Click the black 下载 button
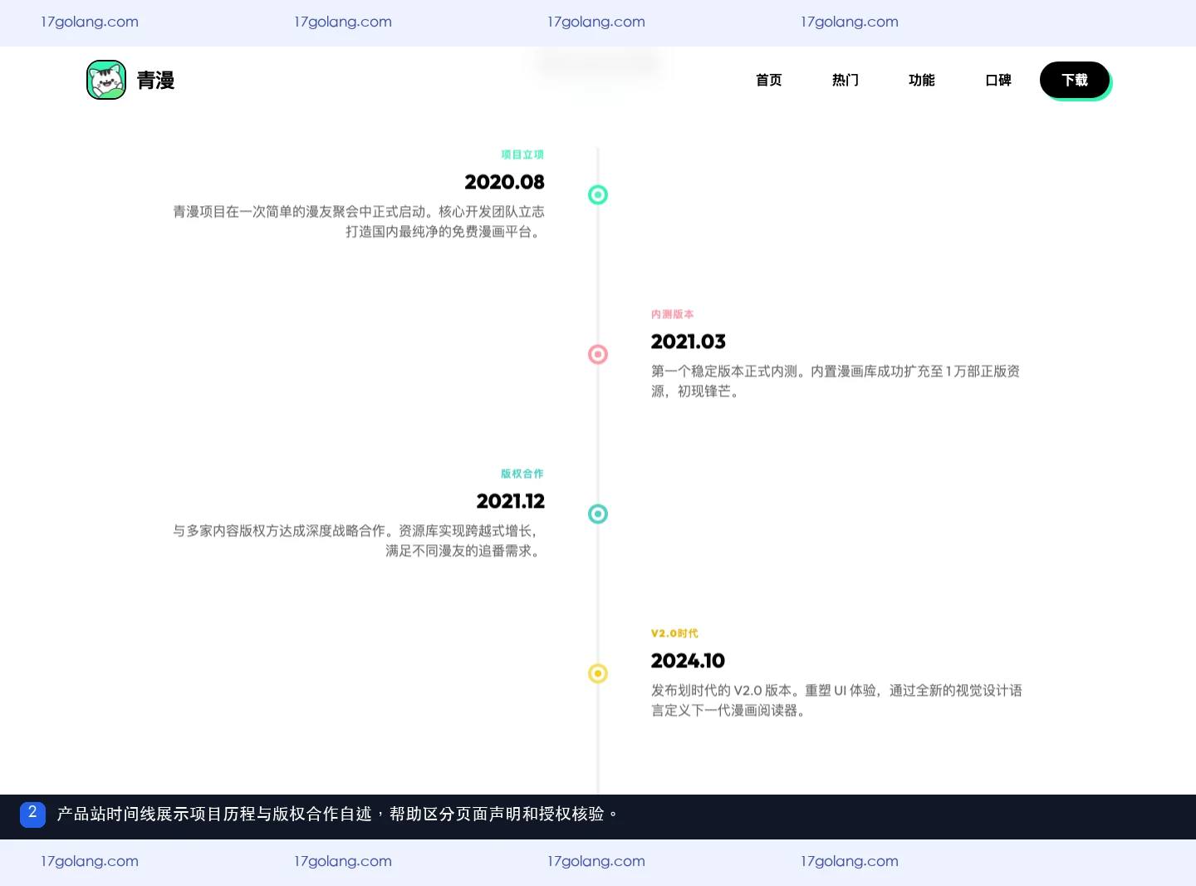Image resolution: width=1196 pixels, height=886 pixels. tap(1075, 80)
